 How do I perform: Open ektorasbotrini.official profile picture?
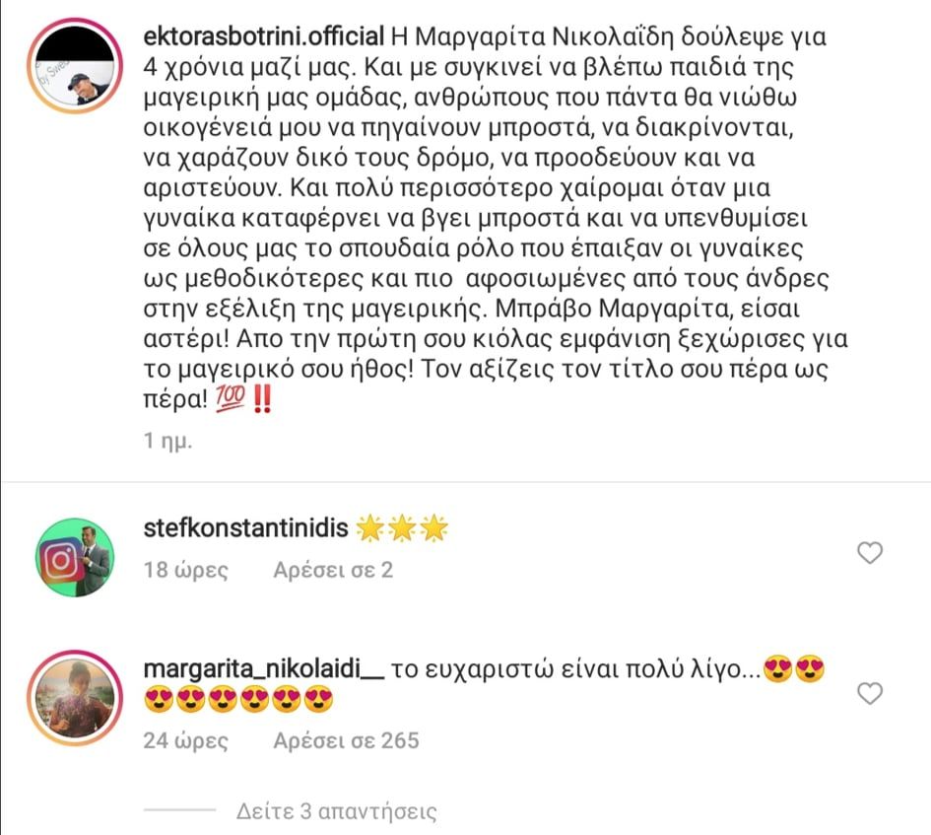click(75, 65)
